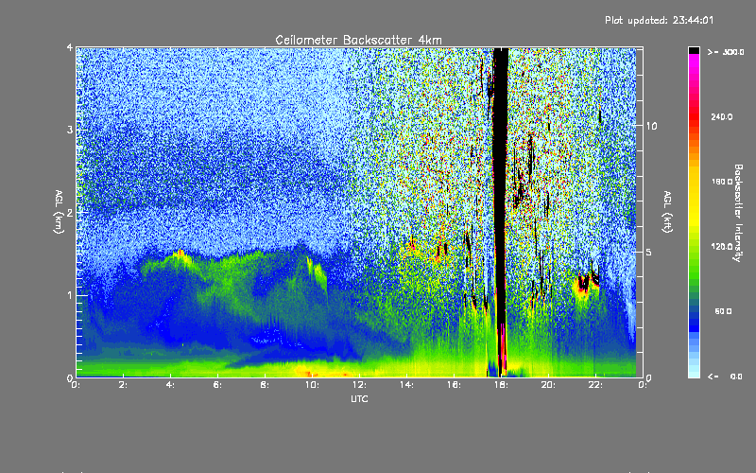Click the "2:" tick label on the UTC axis

click(x=123, y=385)
